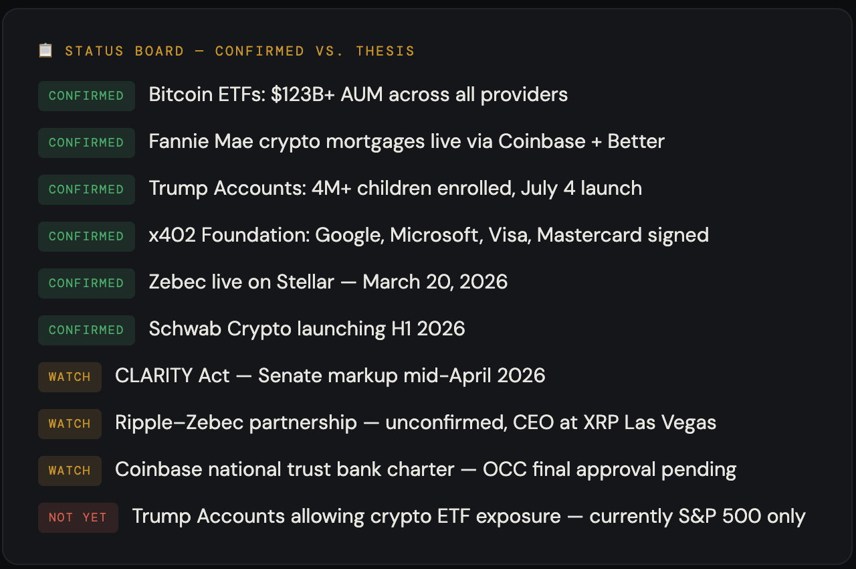Open the x402 Foundation signed entry
856x569 pixels.
(428, 236)
